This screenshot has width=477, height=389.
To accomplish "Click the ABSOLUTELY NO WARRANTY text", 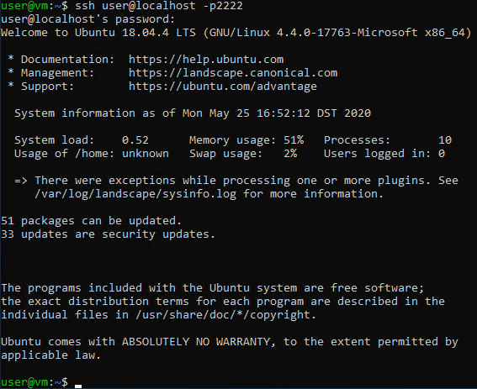I will (196, 342).
